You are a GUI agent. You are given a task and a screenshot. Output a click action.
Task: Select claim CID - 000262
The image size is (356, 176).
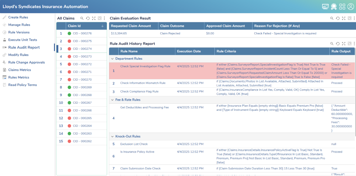click(x=82, y=141)
